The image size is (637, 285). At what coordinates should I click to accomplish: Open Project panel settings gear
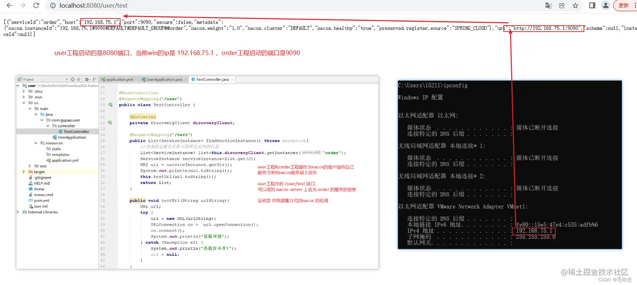pyautogui.click(x=87, y=79)
